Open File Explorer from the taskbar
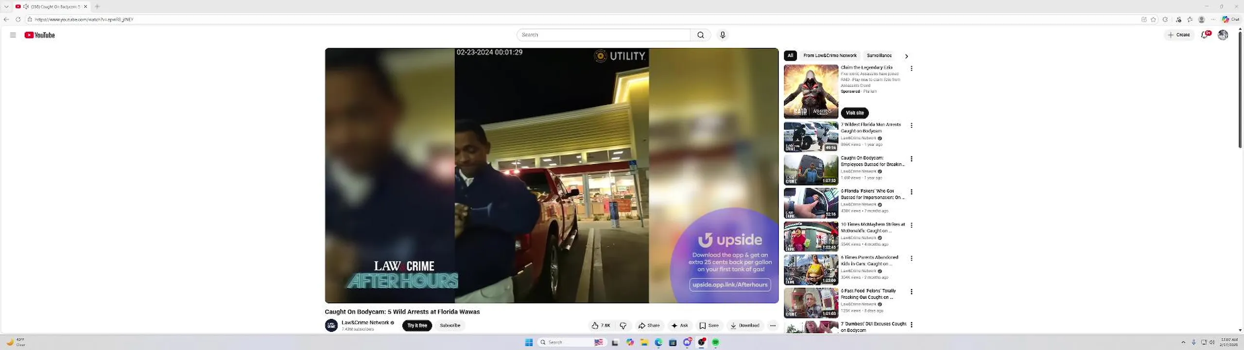1244x350 pixels. click(644, 342)
